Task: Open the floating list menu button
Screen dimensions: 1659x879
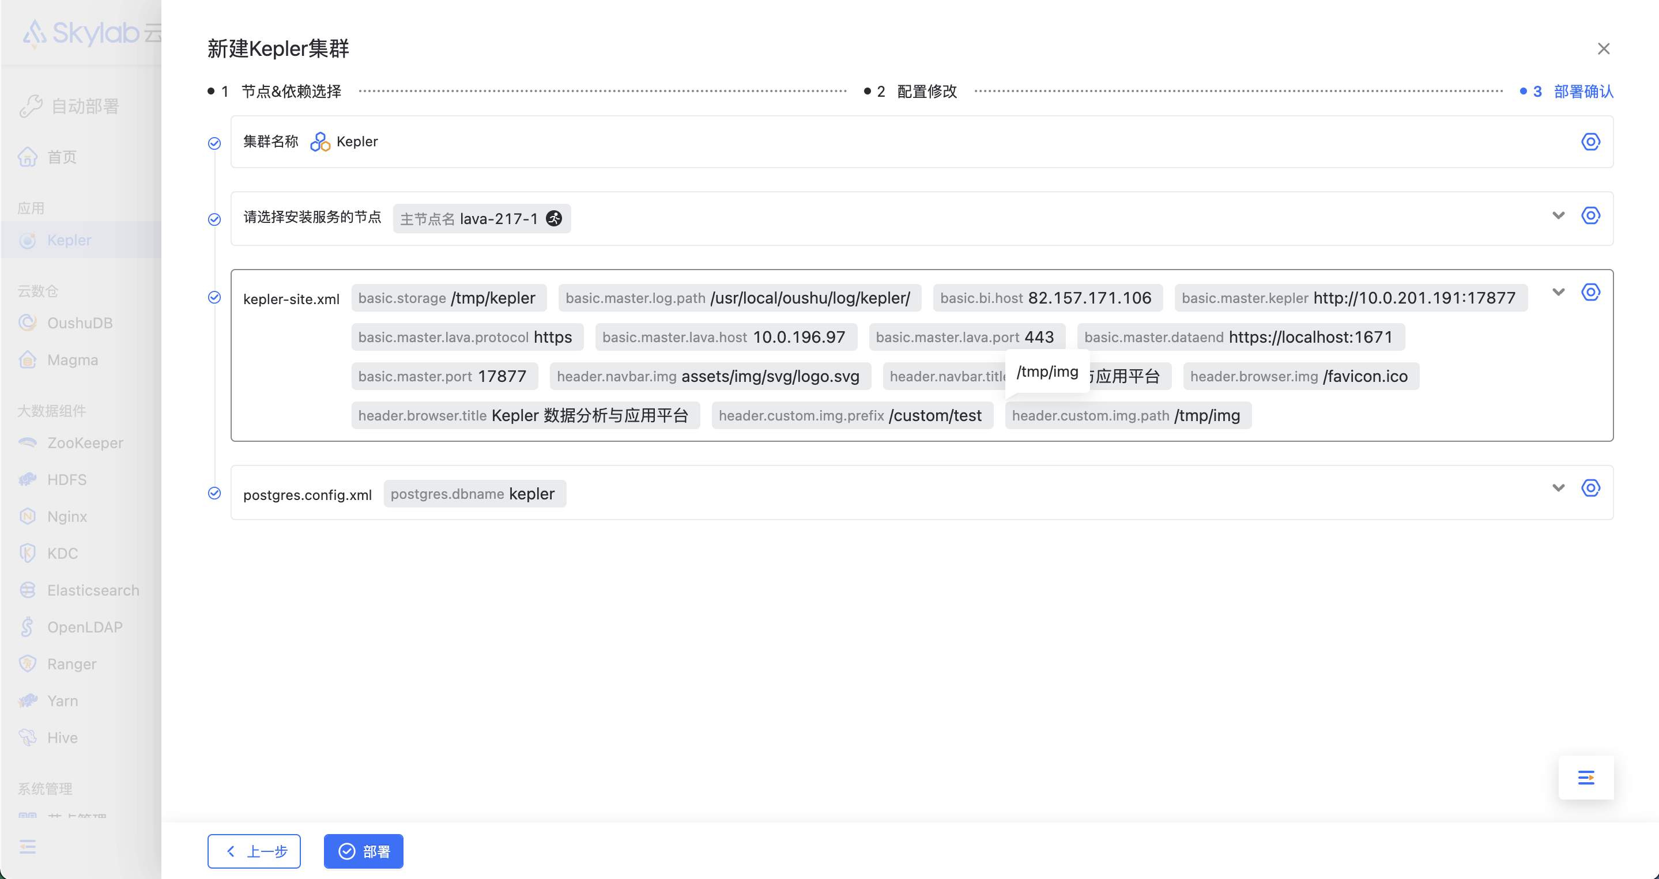Action: click(1586, 777)
